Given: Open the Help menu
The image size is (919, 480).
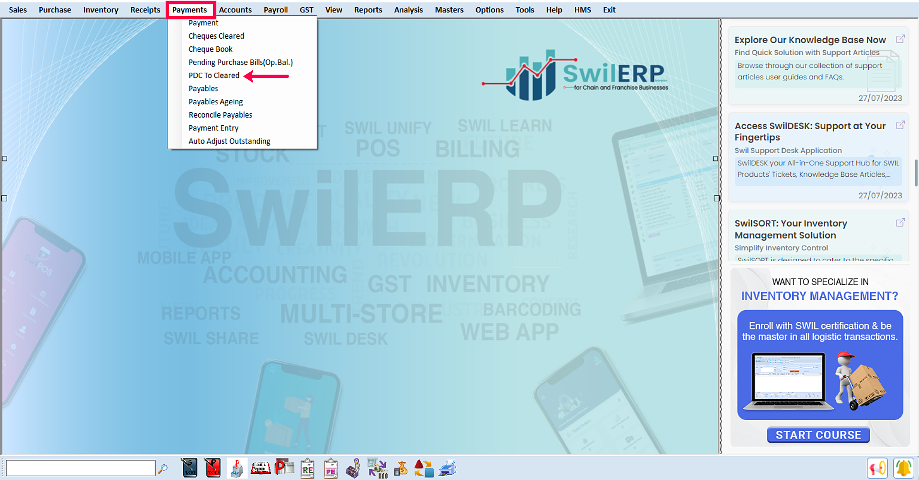Looking at the screenshot, I should click(x=554, y=10).
